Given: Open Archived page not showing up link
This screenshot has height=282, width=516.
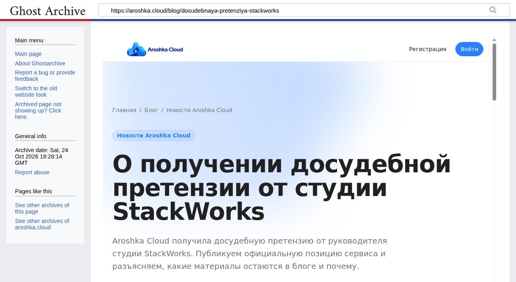Looking at the screenshot, I should [38, 111].
